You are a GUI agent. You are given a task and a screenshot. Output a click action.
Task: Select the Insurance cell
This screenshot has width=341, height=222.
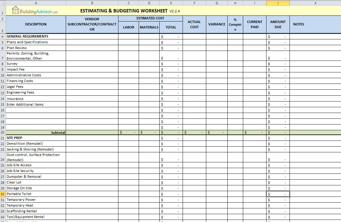(x=36, y=98)
